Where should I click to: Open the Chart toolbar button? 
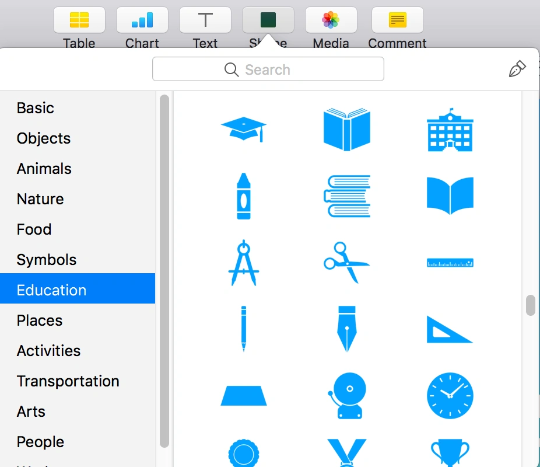pyautogui.click(x=142, y=20)
